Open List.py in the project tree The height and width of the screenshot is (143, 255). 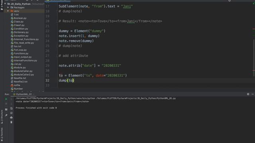click(16, 64)
